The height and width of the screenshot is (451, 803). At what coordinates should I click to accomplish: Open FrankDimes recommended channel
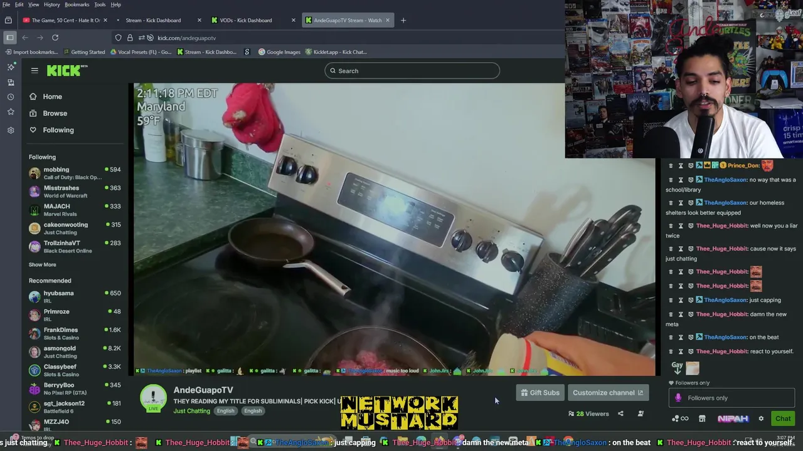click(75, 333)
